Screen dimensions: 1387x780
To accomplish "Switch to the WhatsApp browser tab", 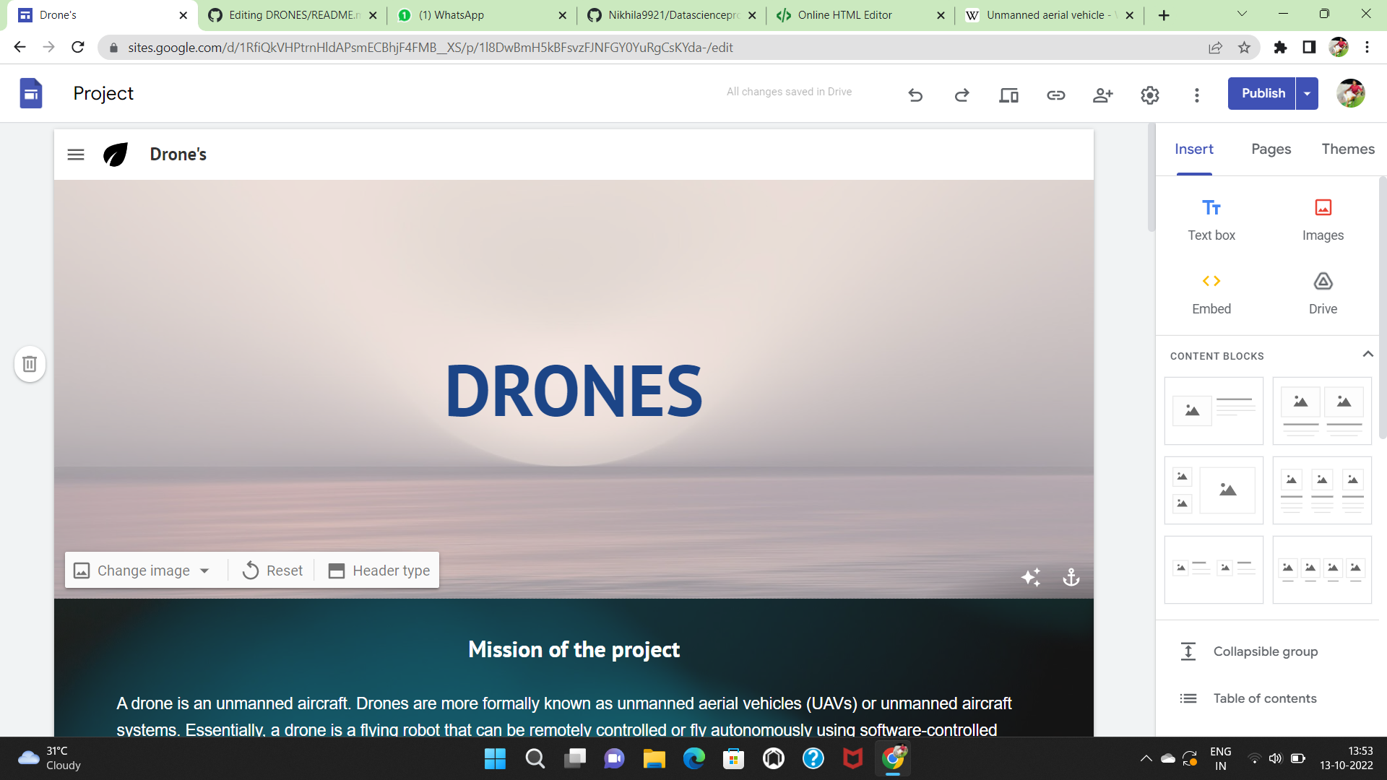I will (483, 15).
